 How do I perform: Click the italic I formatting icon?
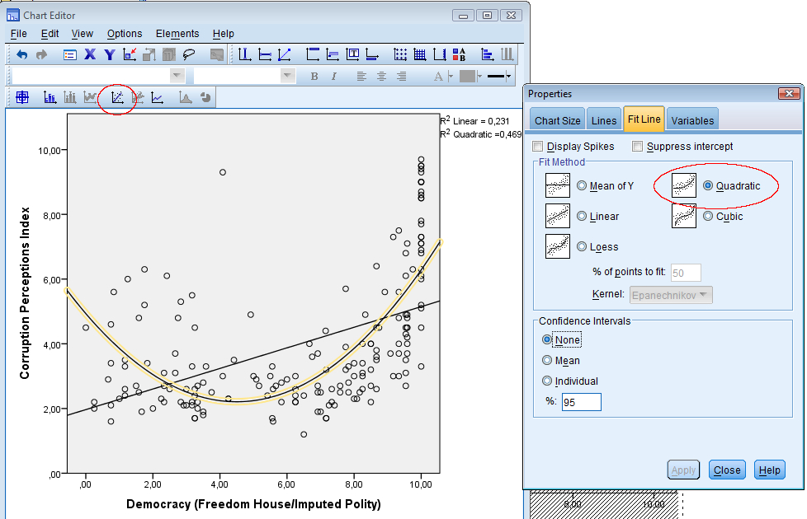pyautogui.click(x=334, y=77)
